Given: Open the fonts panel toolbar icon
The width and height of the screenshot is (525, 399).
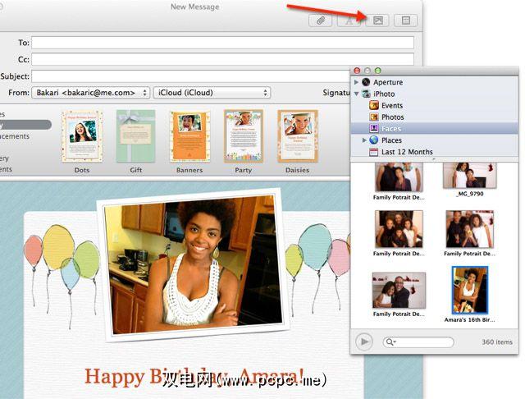Looking at the screenshot, I should click(348, 21).
